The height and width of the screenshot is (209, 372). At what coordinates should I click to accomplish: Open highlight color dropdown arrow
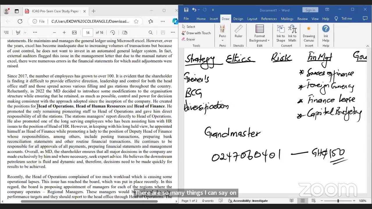25,33
